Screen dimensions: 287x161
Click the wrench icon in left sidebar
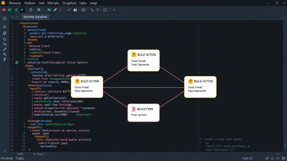click(4, 49)
